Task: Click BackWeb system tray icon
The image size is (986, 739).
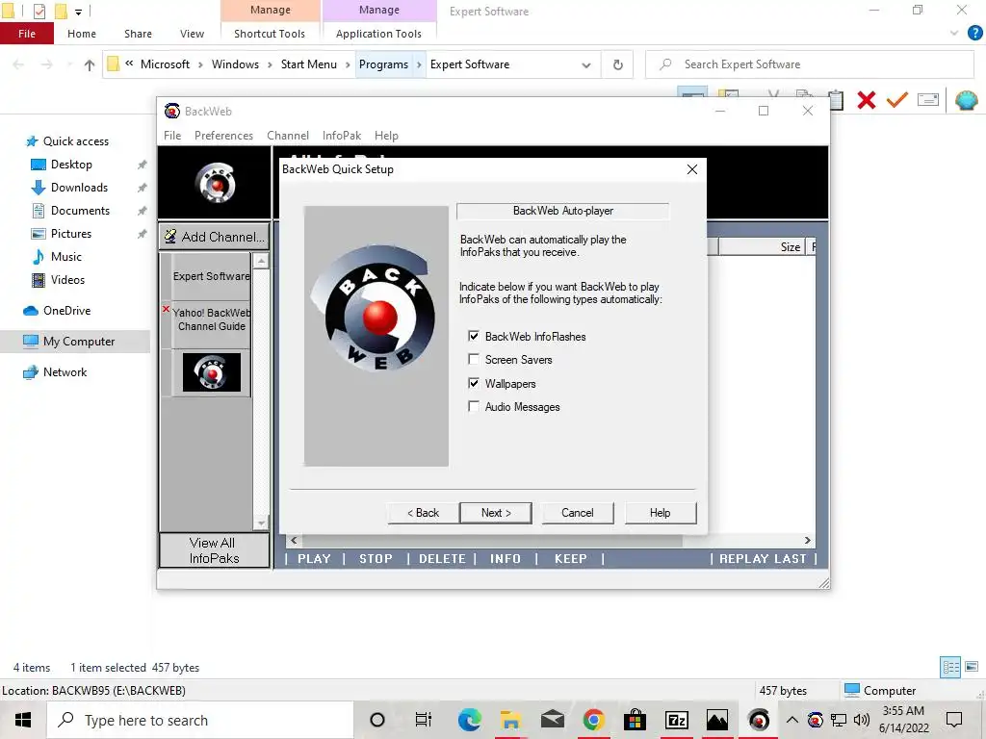Action: click(815, 720)
